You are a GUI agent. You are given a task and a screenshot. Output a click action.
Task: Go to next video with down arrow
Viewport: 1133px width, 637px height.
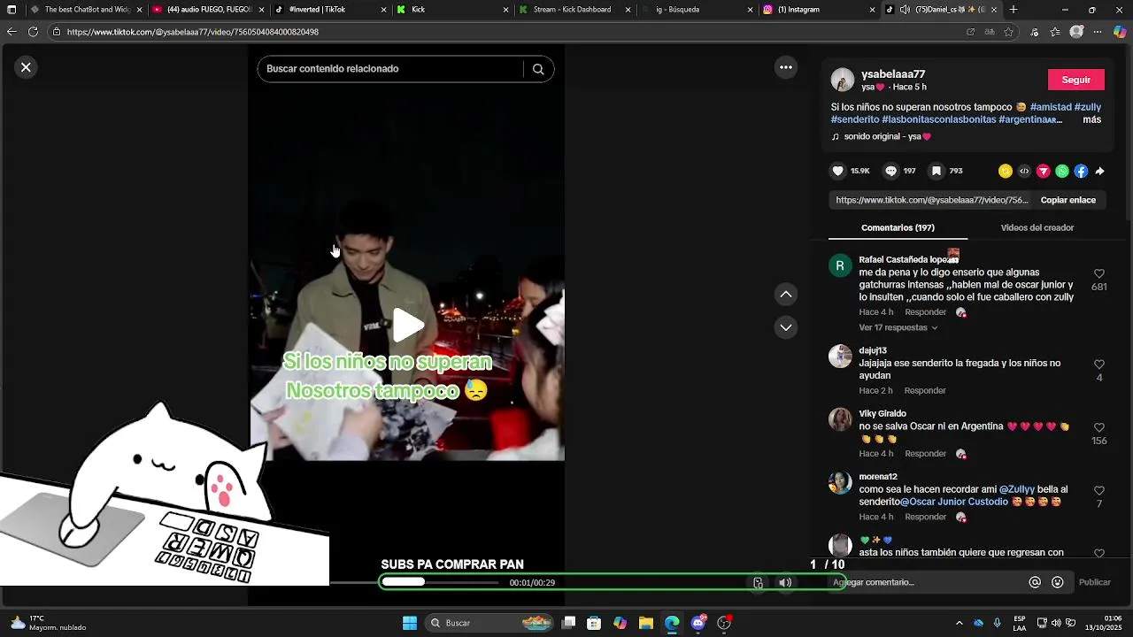tap(785, 327)
